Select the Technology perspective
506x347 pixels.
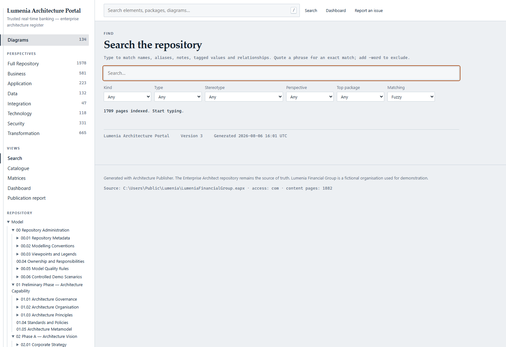[x=47, y=114]
